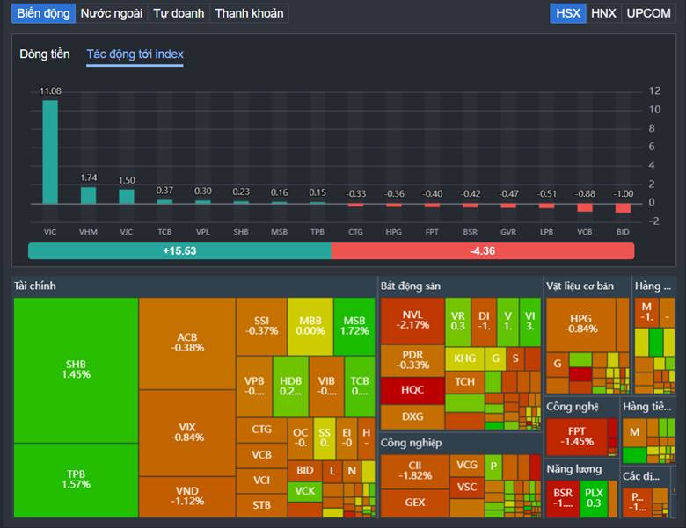The width and height of the screenshot is (686, 528).
Task: Click the green VCK tile
Action: pos(305,491)
